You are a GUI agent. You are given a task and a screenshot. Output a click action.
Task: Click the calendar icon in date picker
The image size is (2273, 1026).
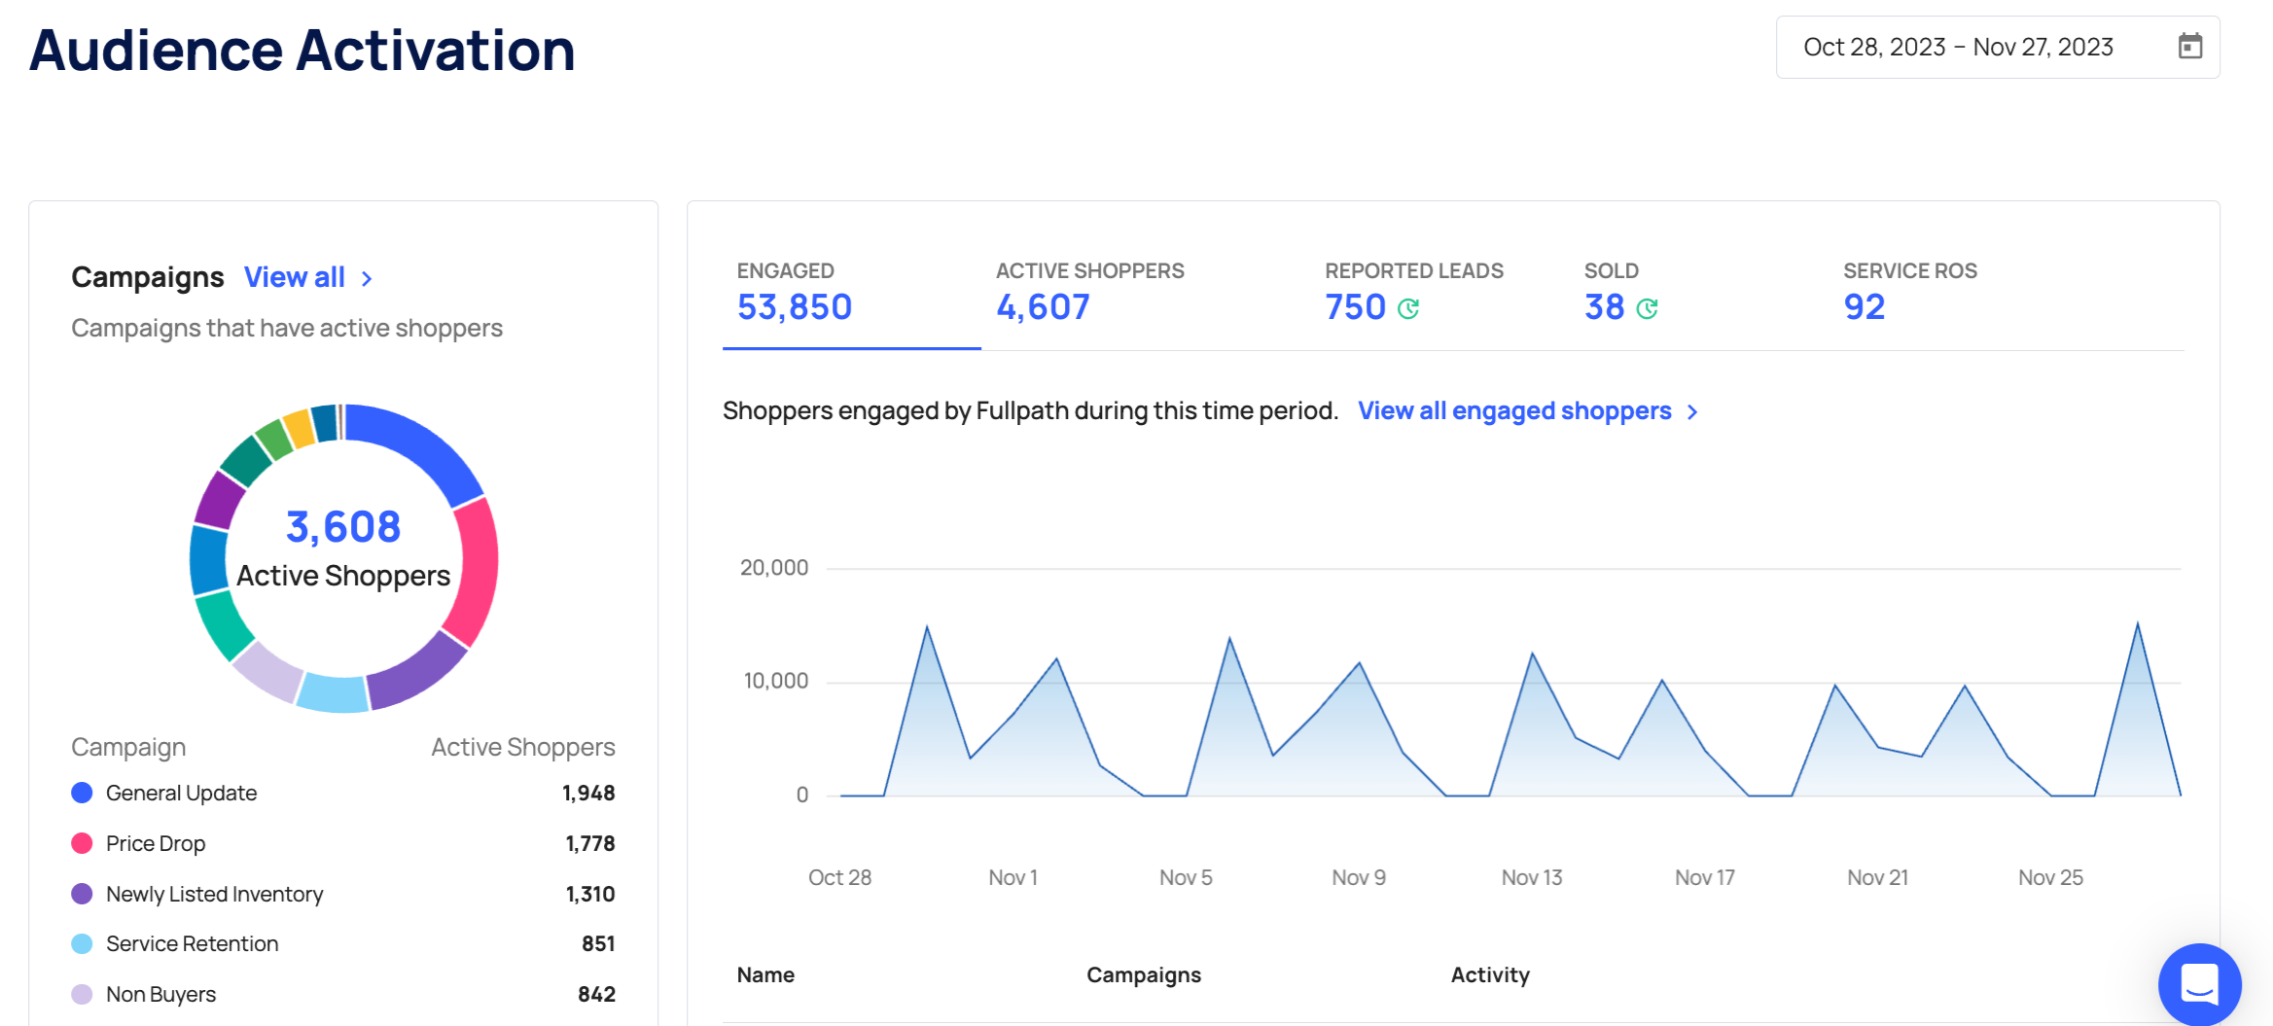pyautogui.click(x=2189, y=47)
